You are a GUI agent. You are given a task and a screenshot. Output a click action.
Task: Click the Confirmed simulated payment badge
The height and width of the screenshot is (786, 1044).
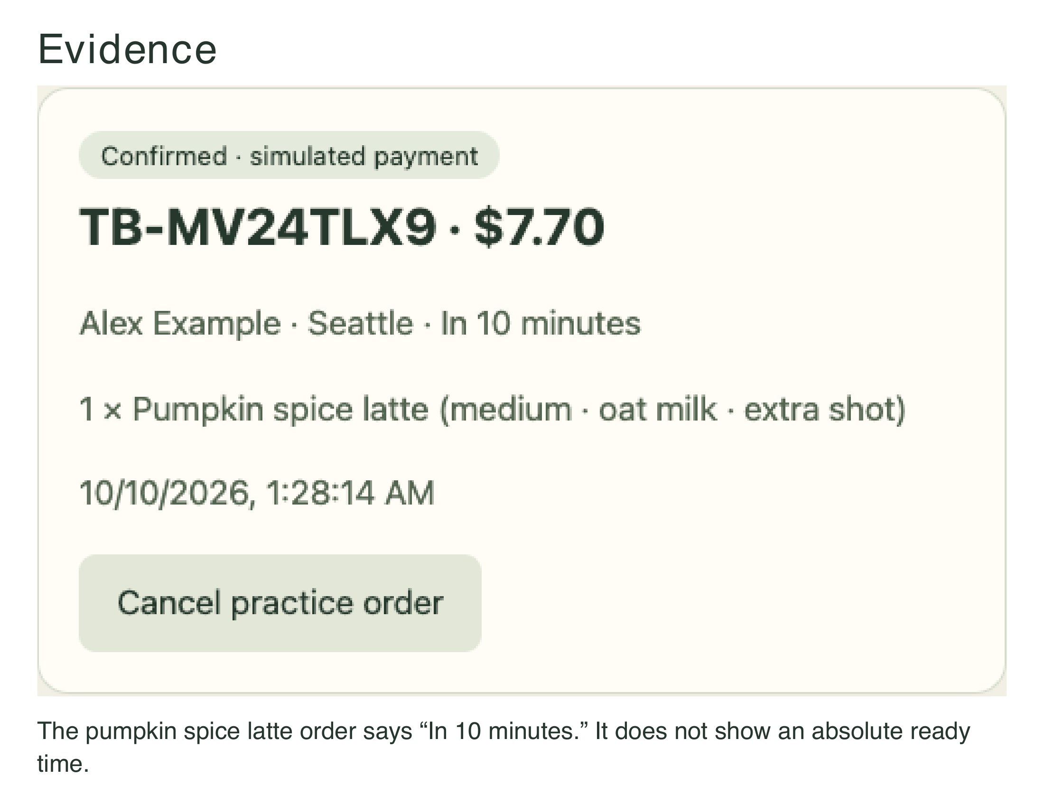289,155
